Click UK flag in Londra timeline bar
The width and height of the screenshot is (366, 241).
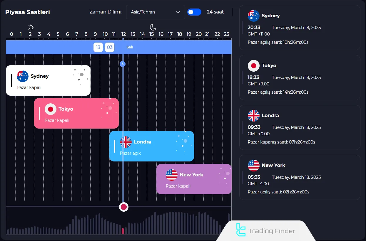coord(126,142)
